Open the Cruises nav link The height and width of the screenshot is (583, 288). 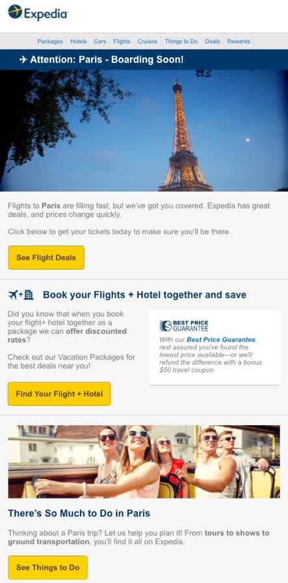[x=148, y=41]
